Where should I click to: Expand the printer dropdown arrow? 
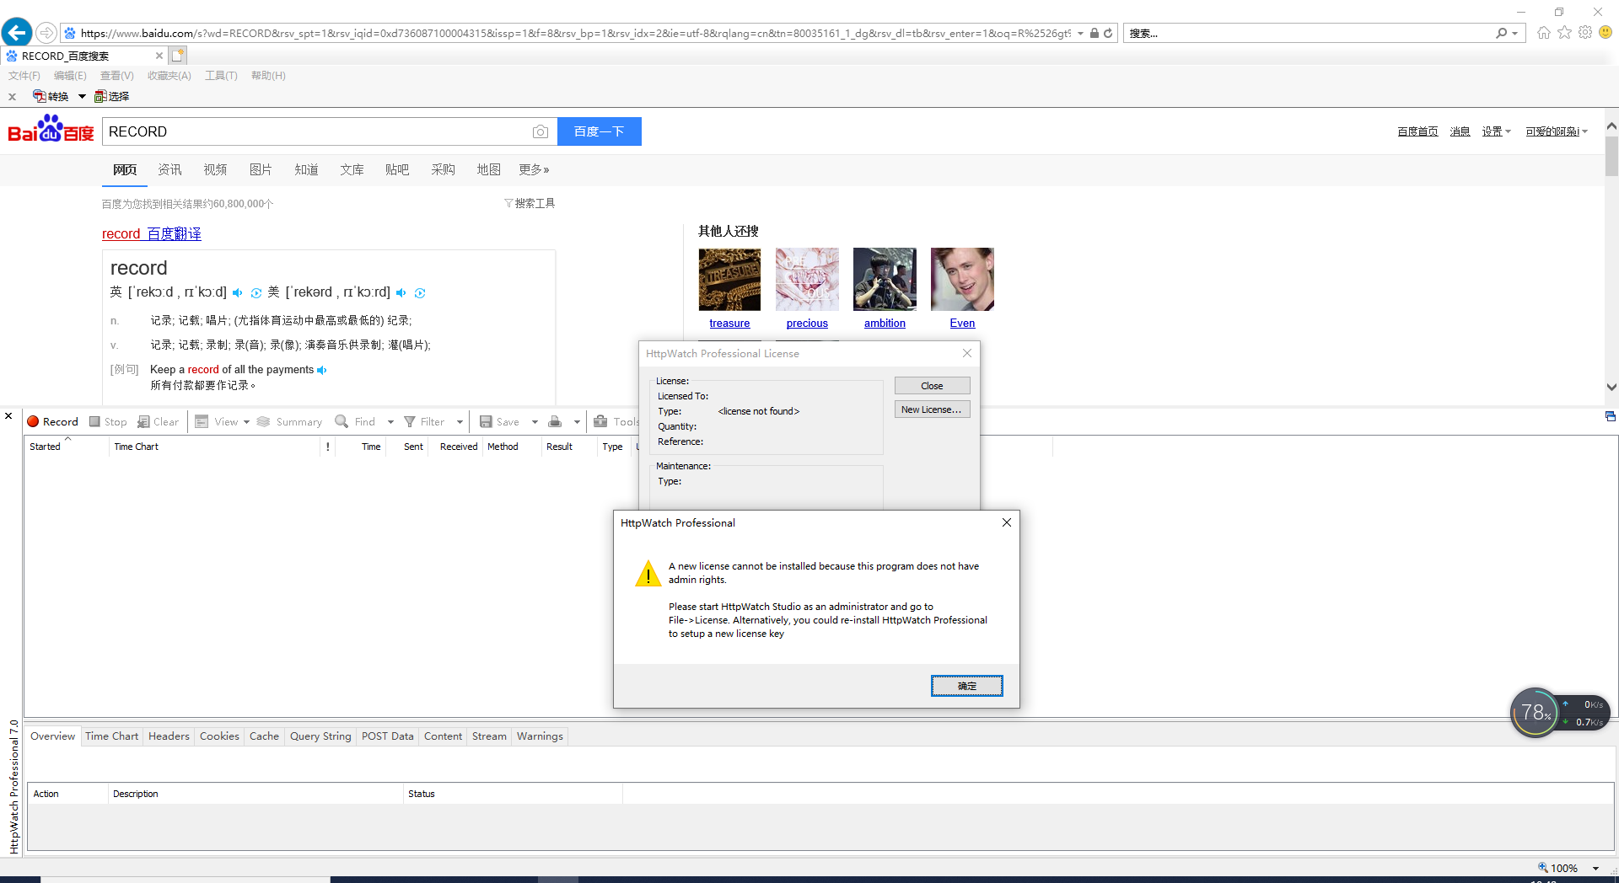tap(577, 422)
